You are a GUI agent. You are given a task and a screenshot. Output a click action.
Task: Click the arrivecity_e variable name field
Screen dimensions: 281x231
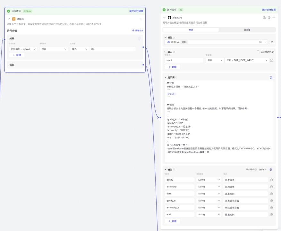179,208
